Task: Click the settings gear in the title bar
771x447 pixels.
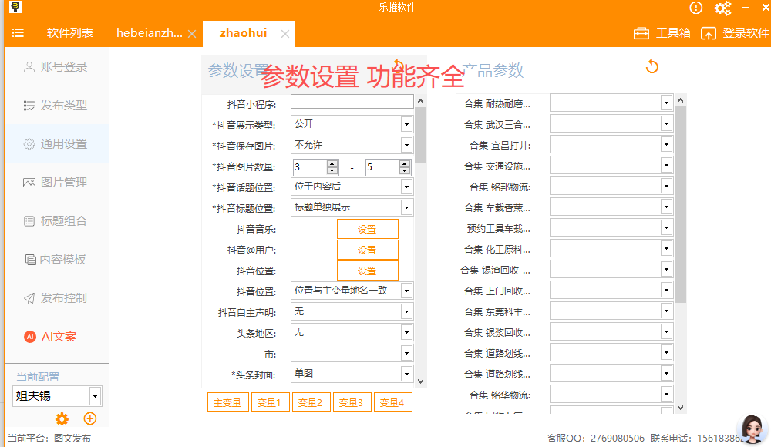Action: 722,8
